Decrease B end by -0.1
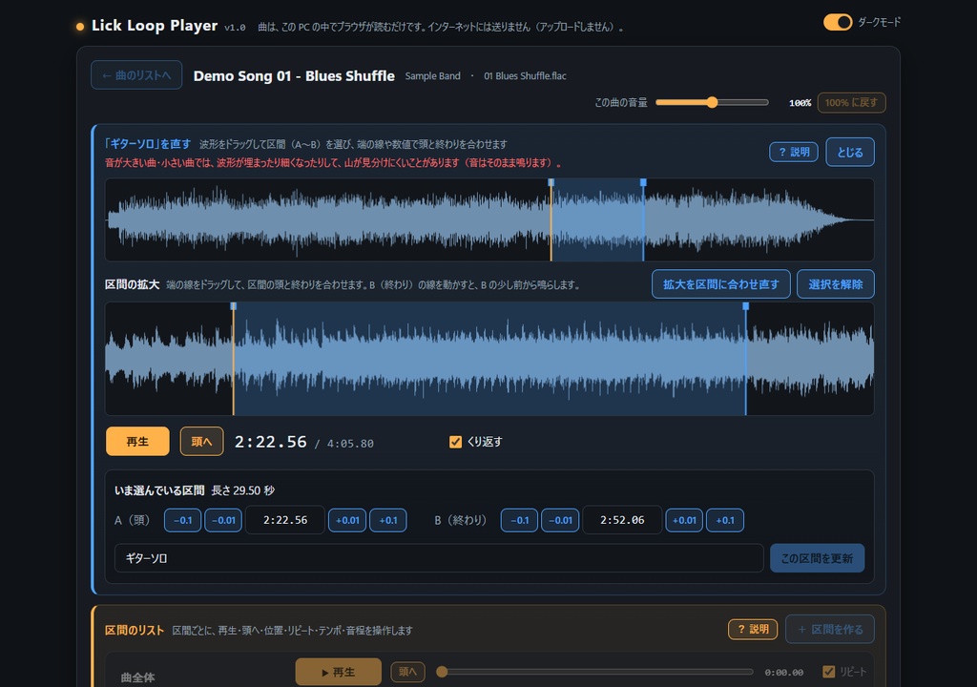The height and width of the screenshot is (687, 977). pos(519,520)
